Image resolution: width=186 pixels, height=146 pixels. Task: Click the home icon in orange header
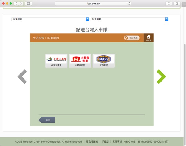tap(148, 38)
